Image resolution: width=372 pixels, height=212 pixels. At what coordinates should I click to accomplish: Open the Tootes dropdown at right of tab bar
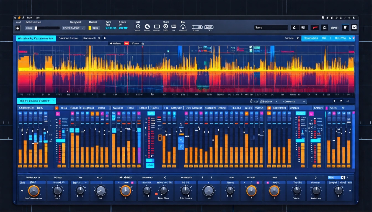coord(292,38)
